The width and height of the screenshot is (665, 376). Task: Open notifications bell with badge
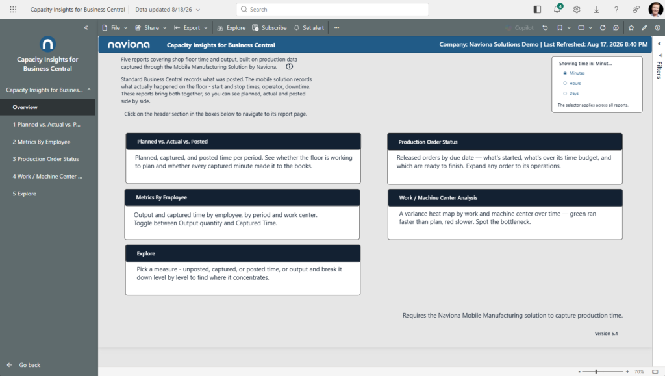(x=557, y=9)
